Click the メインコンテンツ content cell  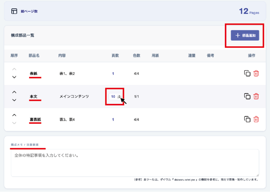[x=74, y=97]
